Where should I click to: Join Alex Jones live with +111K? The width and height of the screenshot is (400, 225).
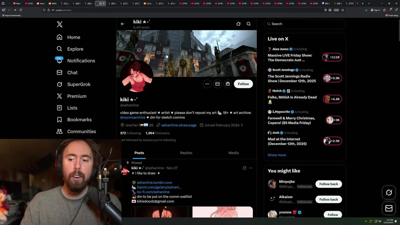pos(332,57)
